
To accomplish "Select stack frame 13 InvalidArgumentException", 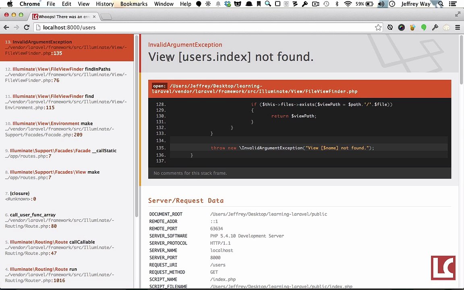I will pos(67,48).
